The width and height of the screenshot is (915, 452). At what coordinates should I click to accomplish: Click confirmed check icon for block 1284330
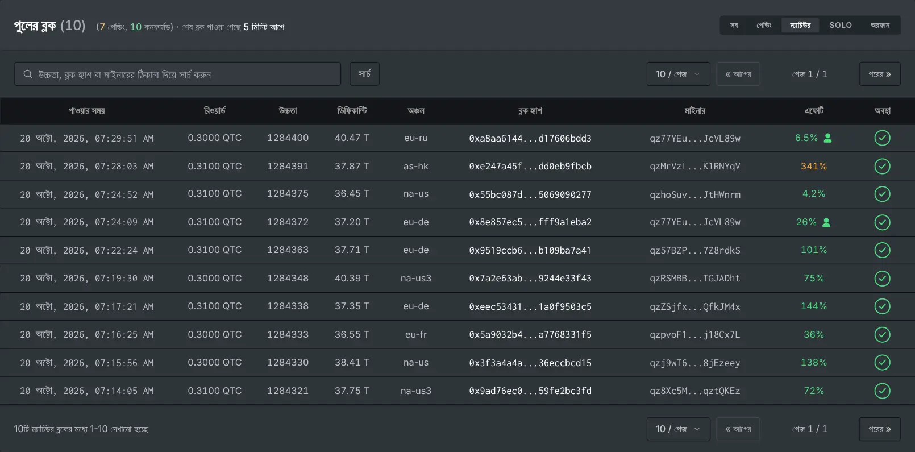coord(882,363)
